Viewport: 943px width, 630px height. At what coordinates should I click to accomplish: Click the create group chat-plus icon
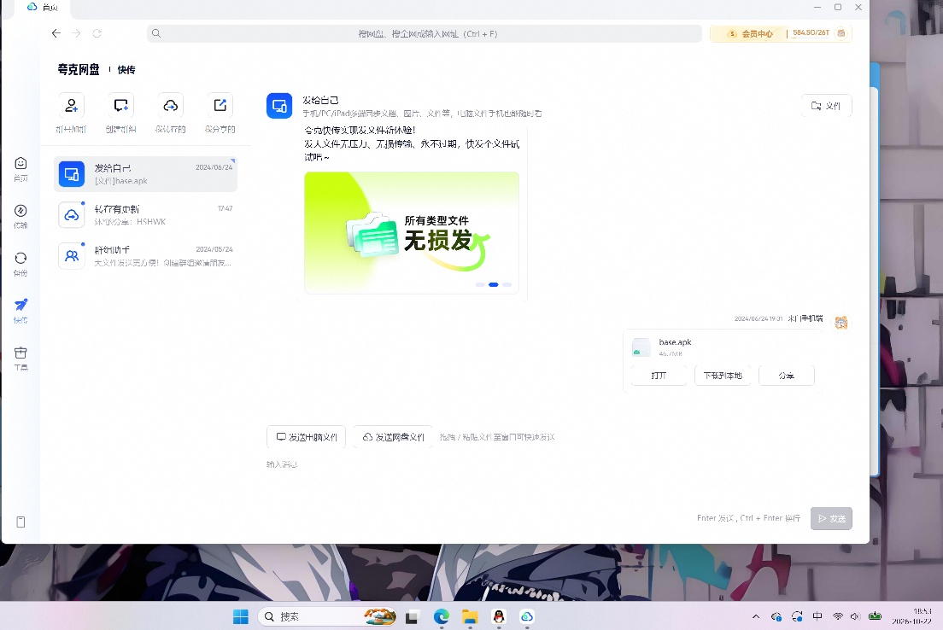[x=121, y=106]
